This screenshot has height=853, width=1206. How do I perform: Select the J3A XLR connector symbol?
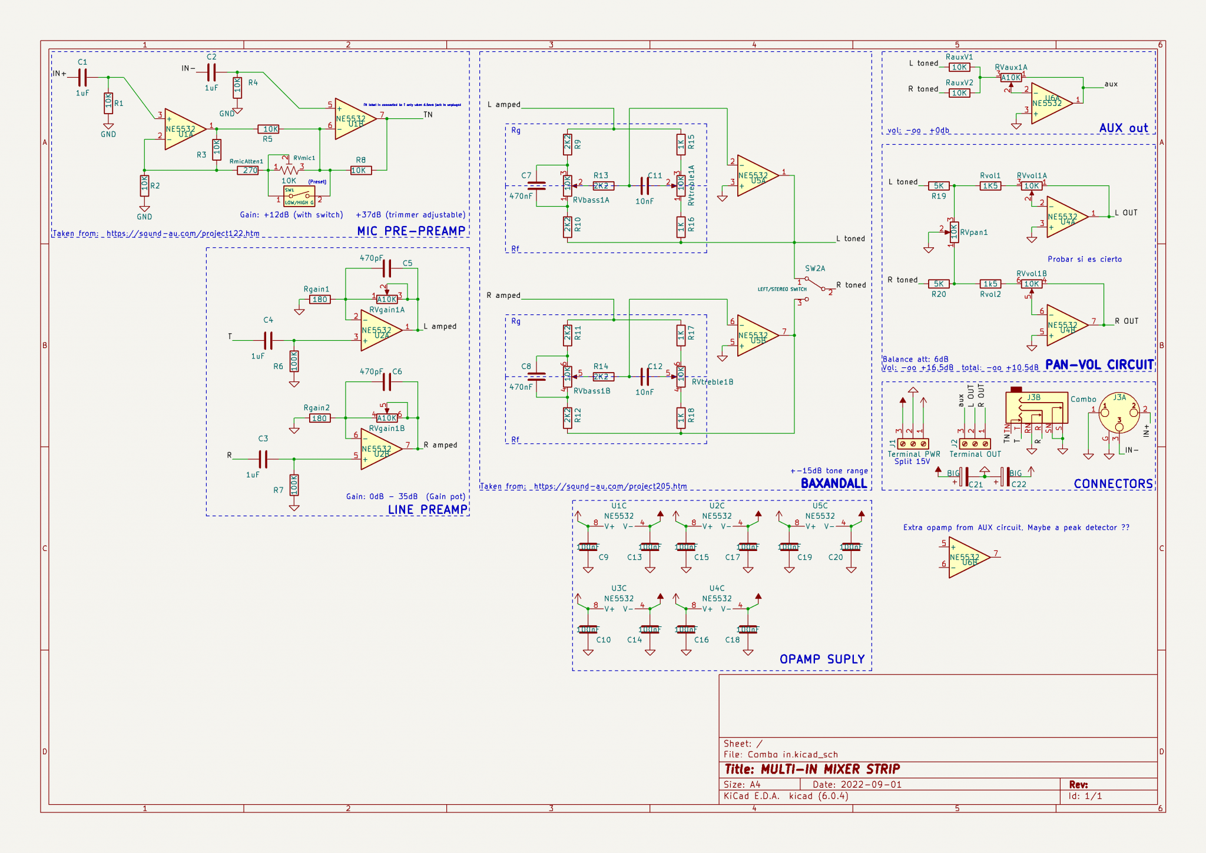click(1119, 413)
